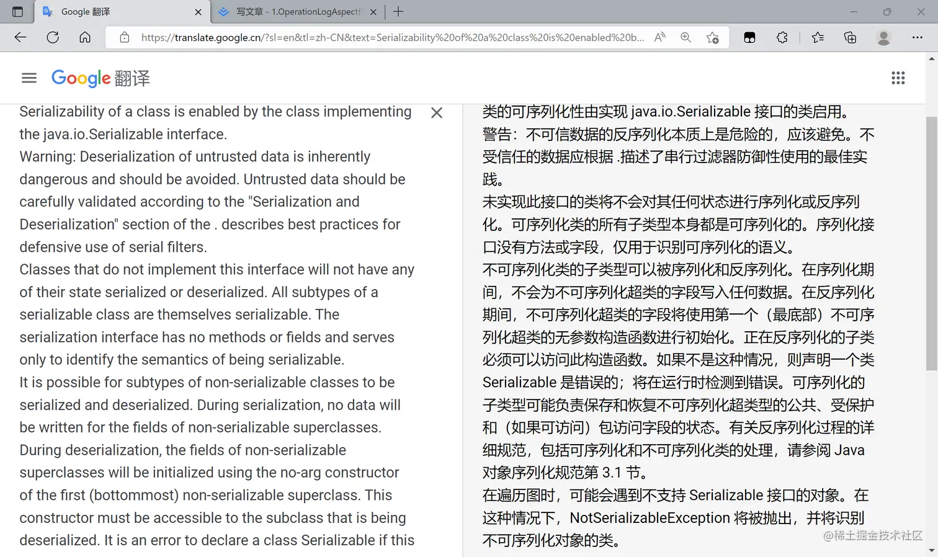Viewport: 938px width, 557px height.
Task: Minimize the browser window
Action: [x=854, y=12]
